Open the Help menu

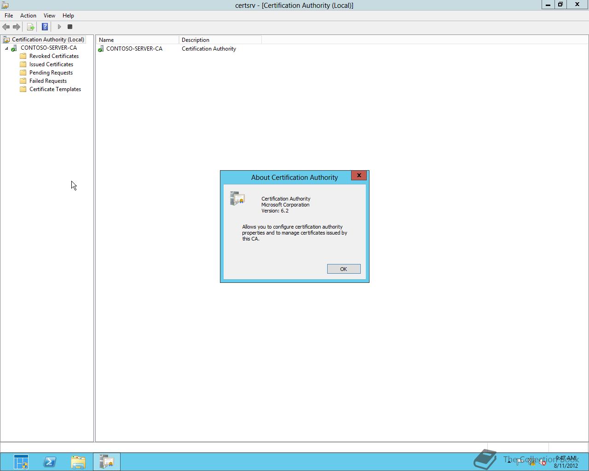[68, 16]
